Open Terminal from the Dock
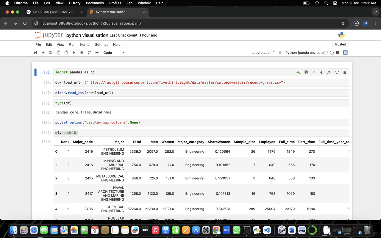381x238 pixels. pos(246,230)
